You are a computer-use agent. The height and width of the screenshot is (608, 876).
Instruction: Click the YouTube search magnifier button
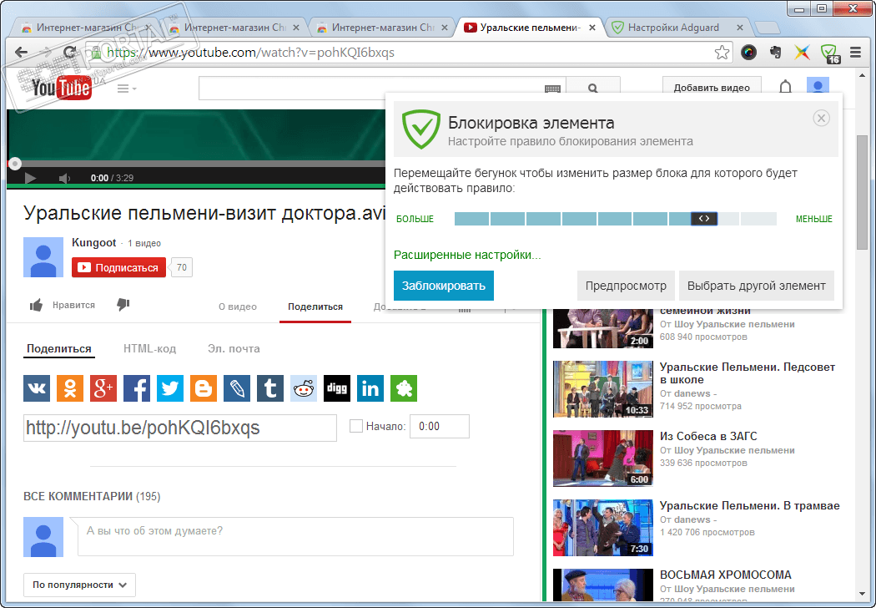point(592,88)
